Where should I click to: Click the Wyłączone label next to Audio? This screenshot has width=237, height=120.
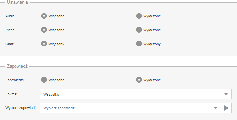point(152,16)
